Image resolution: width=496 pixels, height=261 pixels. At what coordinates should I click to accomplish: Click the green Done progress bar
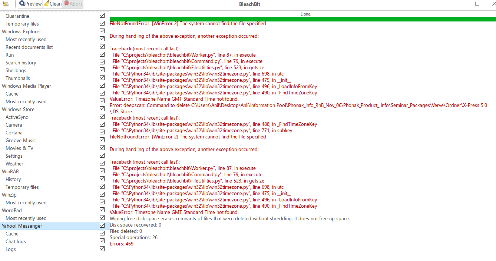click(x=303, y=19)
